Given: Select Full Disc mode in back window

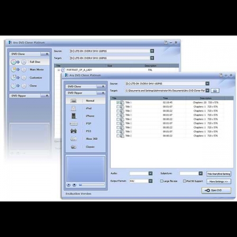Looking at the screenshot, I should click(x=29, y=62).
